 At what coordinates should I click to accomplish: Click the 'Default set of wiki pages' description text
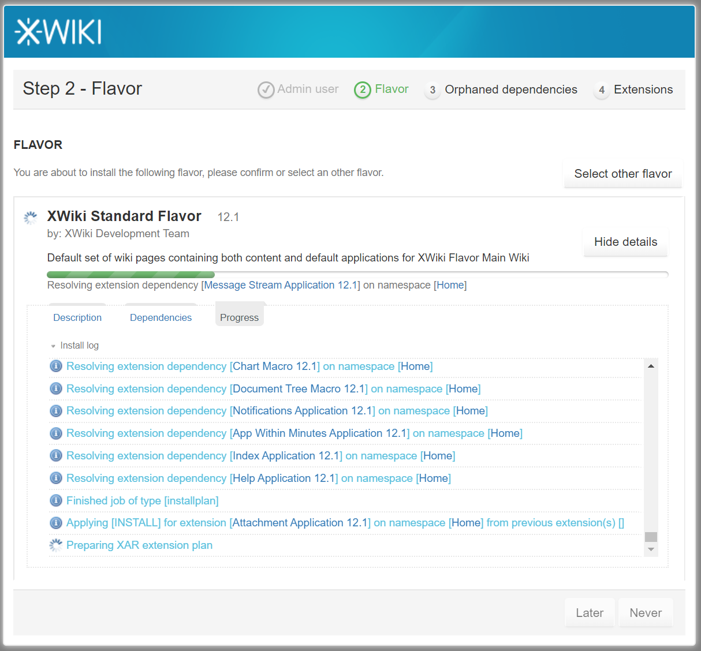(x=288, y=258)
